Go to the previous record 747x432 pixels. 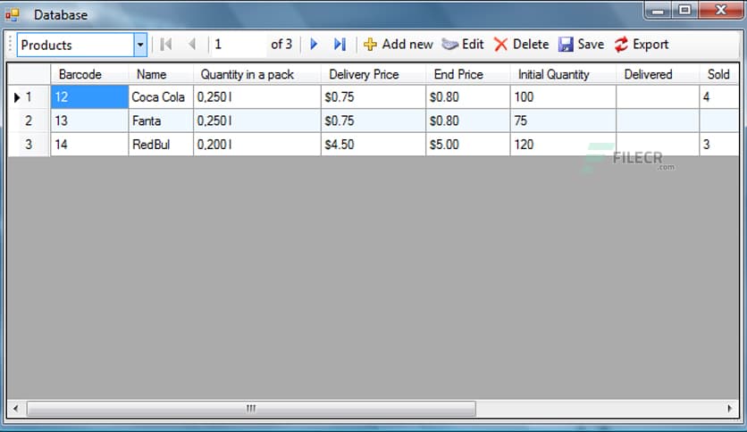pyautogui.click(x=192, y=45)
